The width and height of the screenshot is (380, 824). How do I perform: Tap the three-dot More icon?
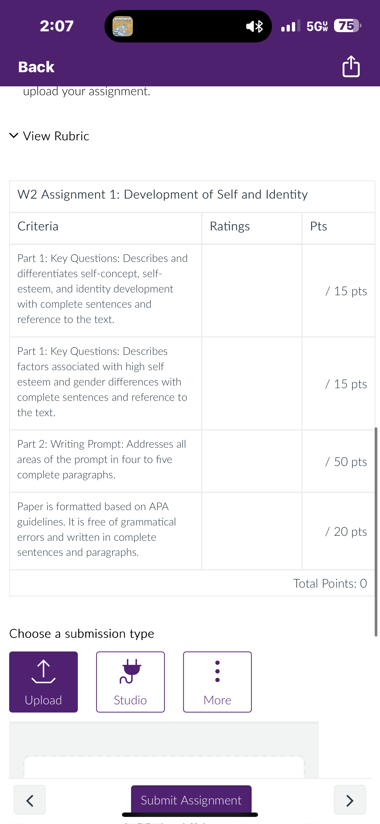(217, 671)
